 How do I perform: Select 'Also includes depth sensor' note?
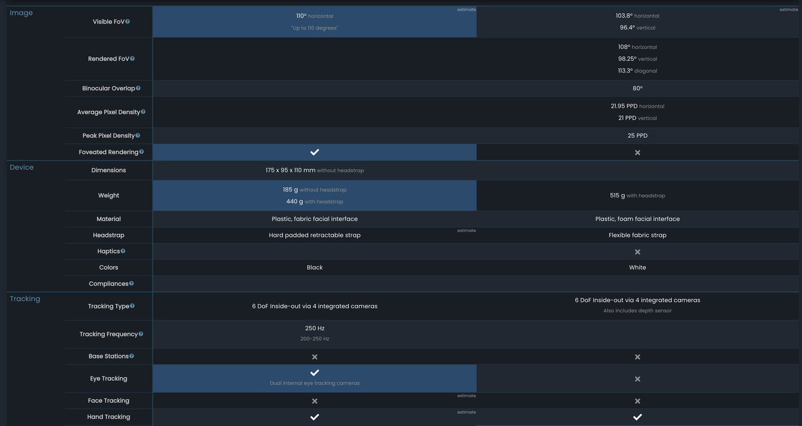(x=637, y=311)
